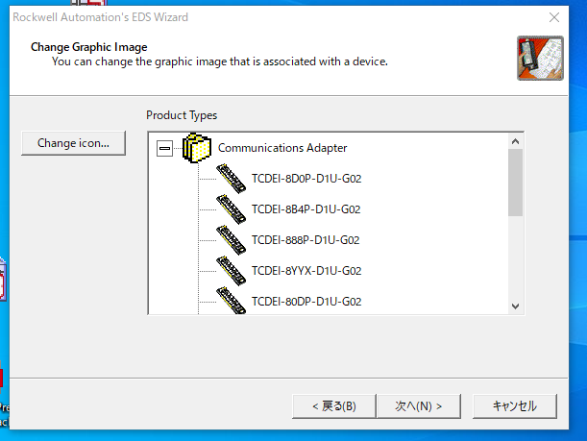Screen dimensions: 587x441
Task: Collapse the Communications Adapter tree node
Action: [x=164, y=149]
